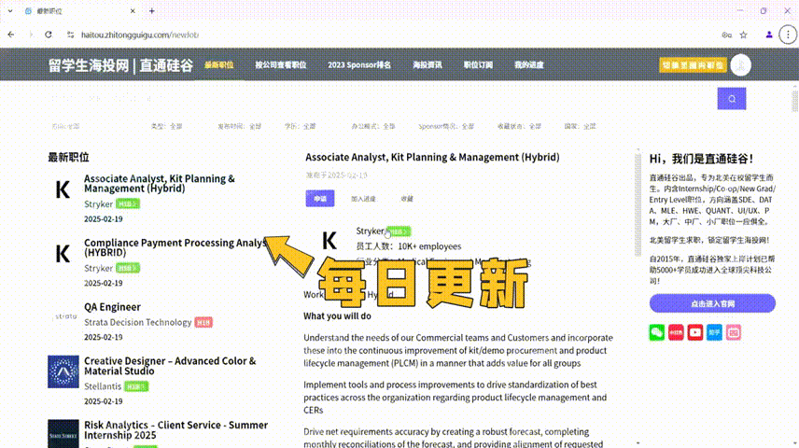Screen dimensions: 799x448
Task: Go back using browser back arrow
Action: (x=11, y=35)
